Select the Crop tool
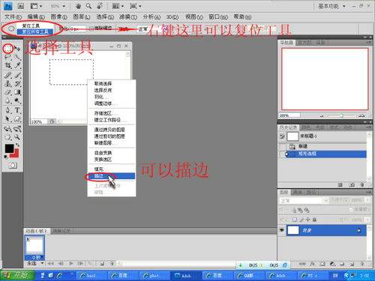Screen dimensions: 375x281 (8, 65)
